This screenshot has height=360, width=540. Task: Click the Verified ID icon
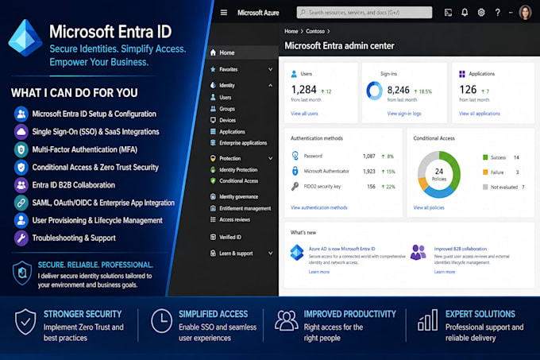[213, 237]
